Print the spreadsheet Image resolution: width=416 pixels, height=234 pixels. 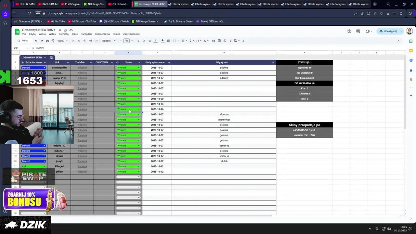47,41
